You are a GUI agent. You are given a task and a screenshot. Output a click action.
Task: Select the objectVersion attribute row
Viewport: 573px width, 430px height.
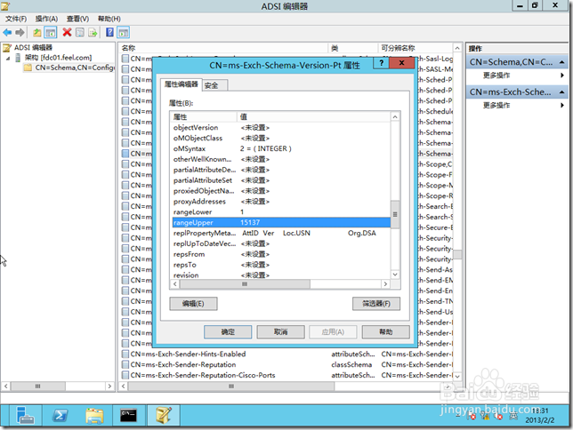[281, 127]
